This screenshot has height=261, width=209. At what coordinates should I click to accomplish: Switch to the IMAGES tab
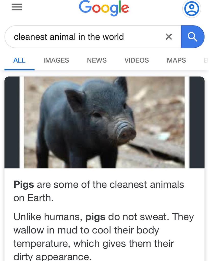point(56,60)
